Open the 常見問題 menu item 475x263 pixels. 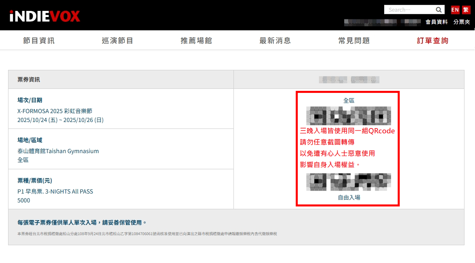pos(354,40)
